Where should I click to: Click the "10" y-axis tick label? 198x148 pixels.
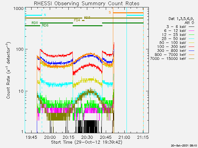pos(21,91)
